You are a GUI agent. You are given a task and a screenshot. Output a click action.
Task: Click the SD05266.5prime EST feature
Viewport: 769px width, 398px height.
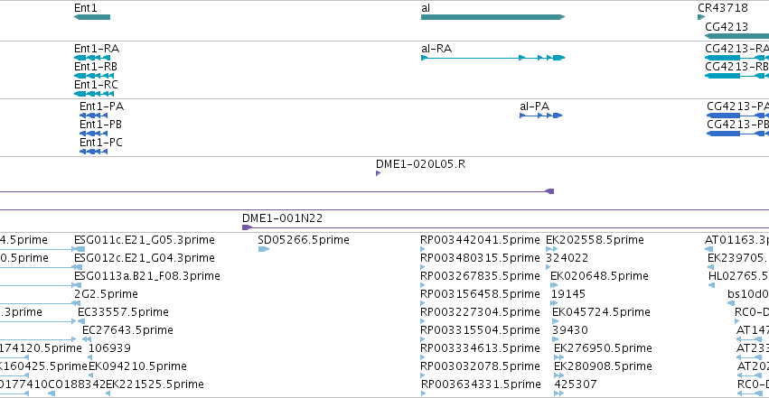263,249
